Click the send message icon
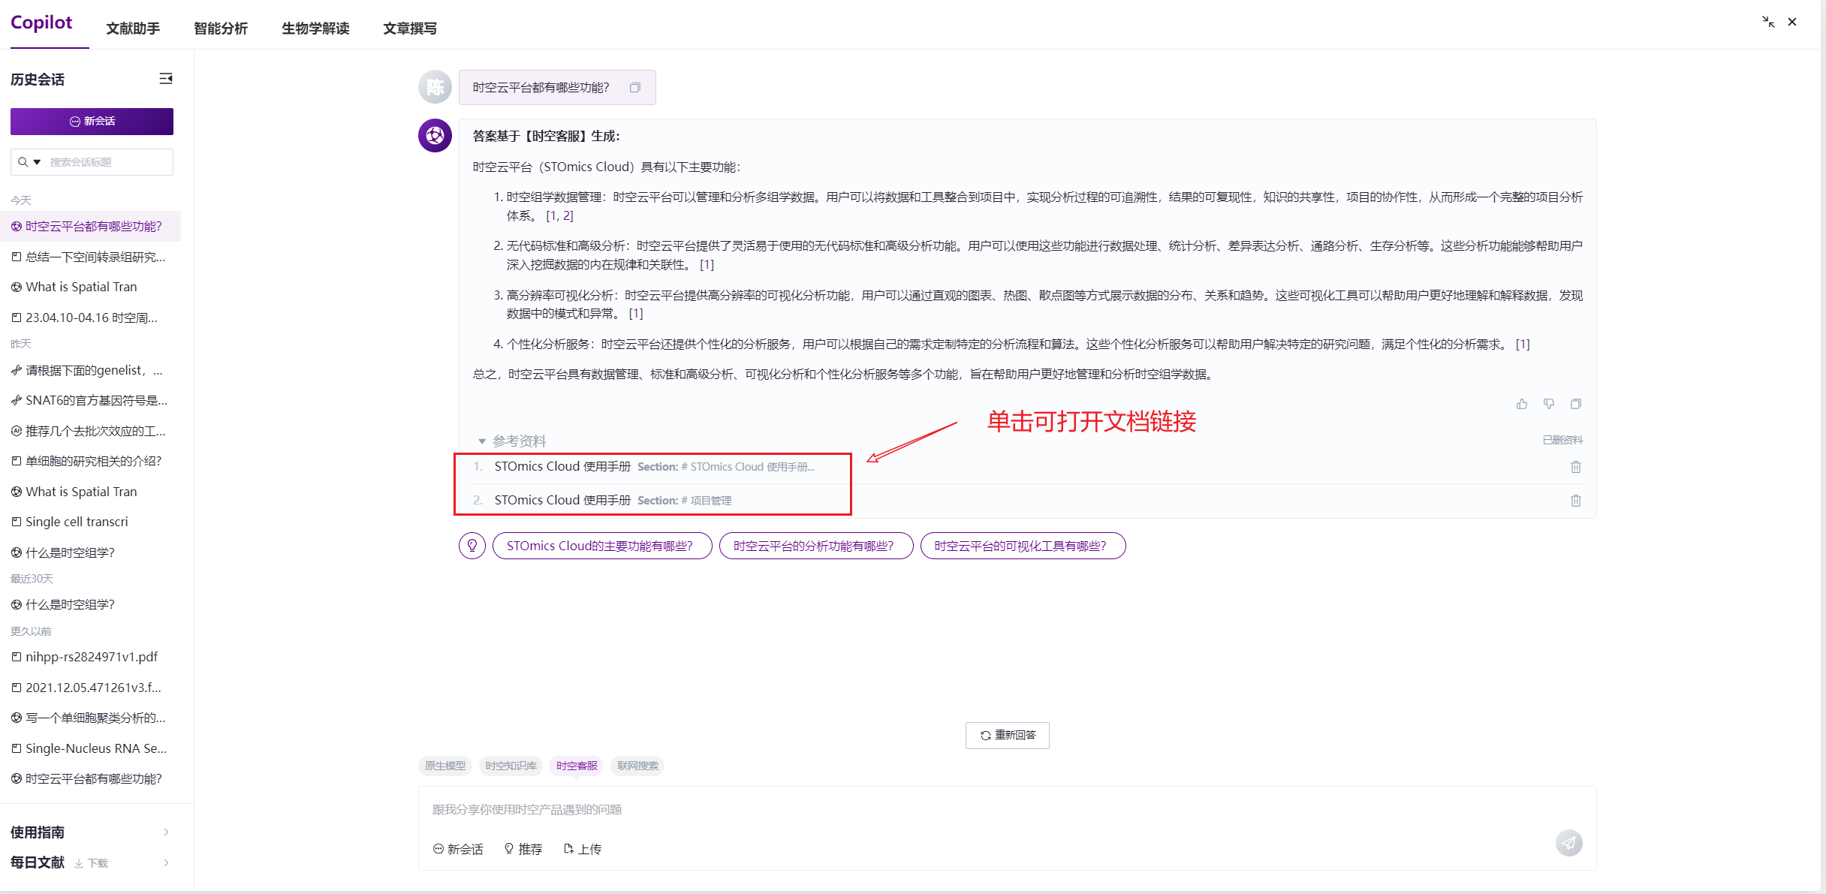The image size is (1826, 894). point(1568,843)
